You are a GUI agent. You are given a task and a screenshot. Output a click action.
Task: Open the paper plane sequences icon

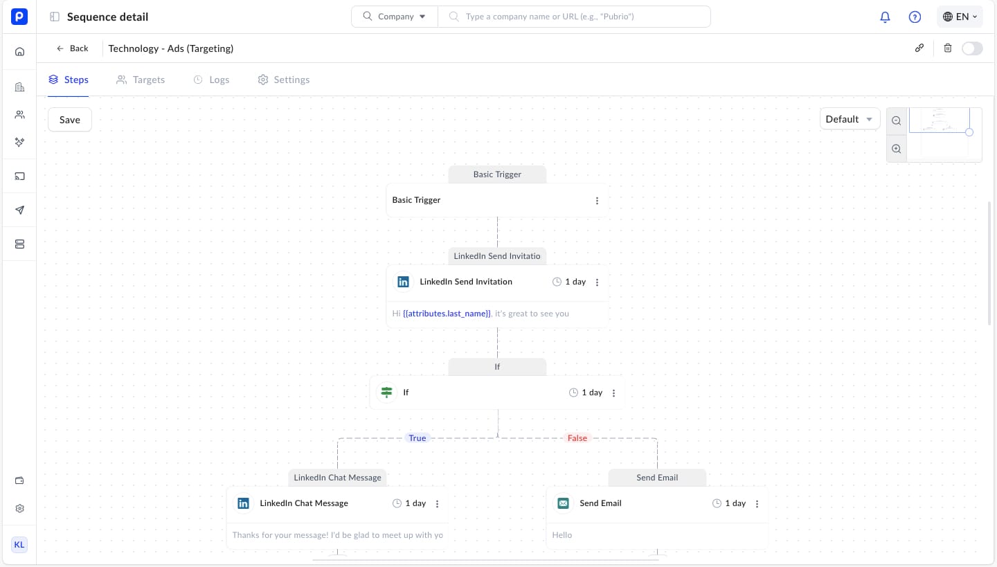coord(19,210)
